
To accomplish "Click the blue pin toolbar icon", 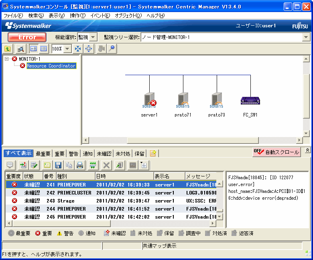I will 112,49.
